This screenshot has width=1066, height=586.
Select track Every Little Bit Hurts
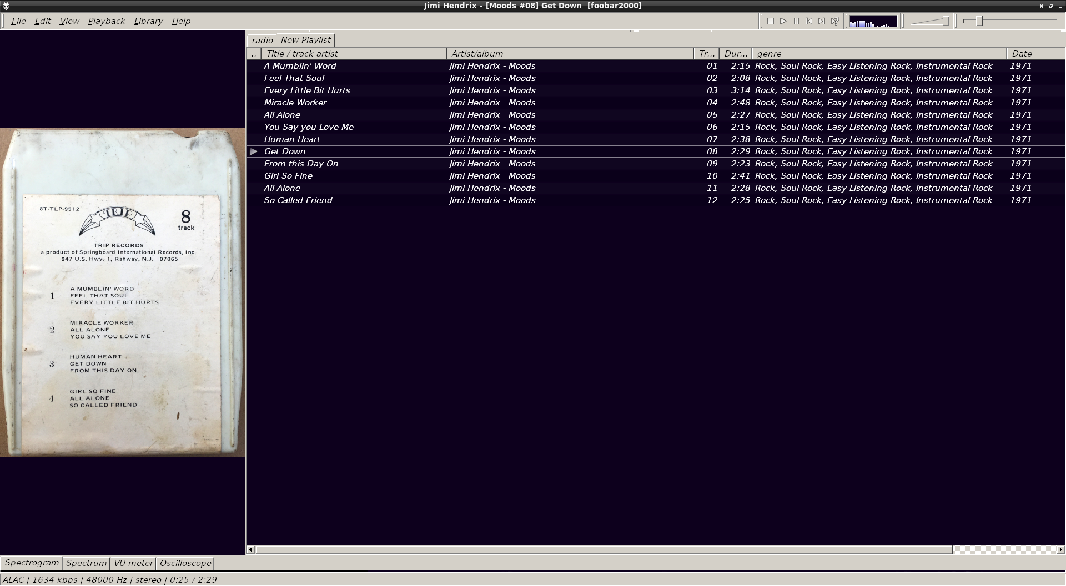click(x=655, y=90)
